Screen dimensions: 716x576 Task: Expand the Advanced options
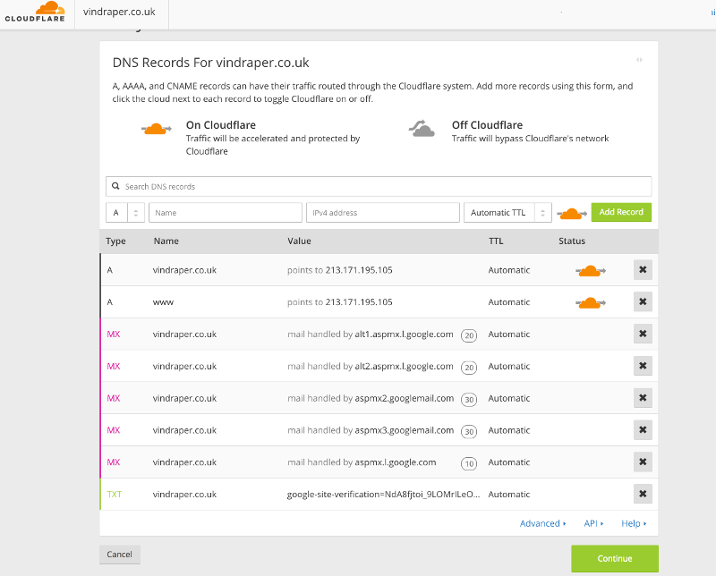tap(542, 523)
